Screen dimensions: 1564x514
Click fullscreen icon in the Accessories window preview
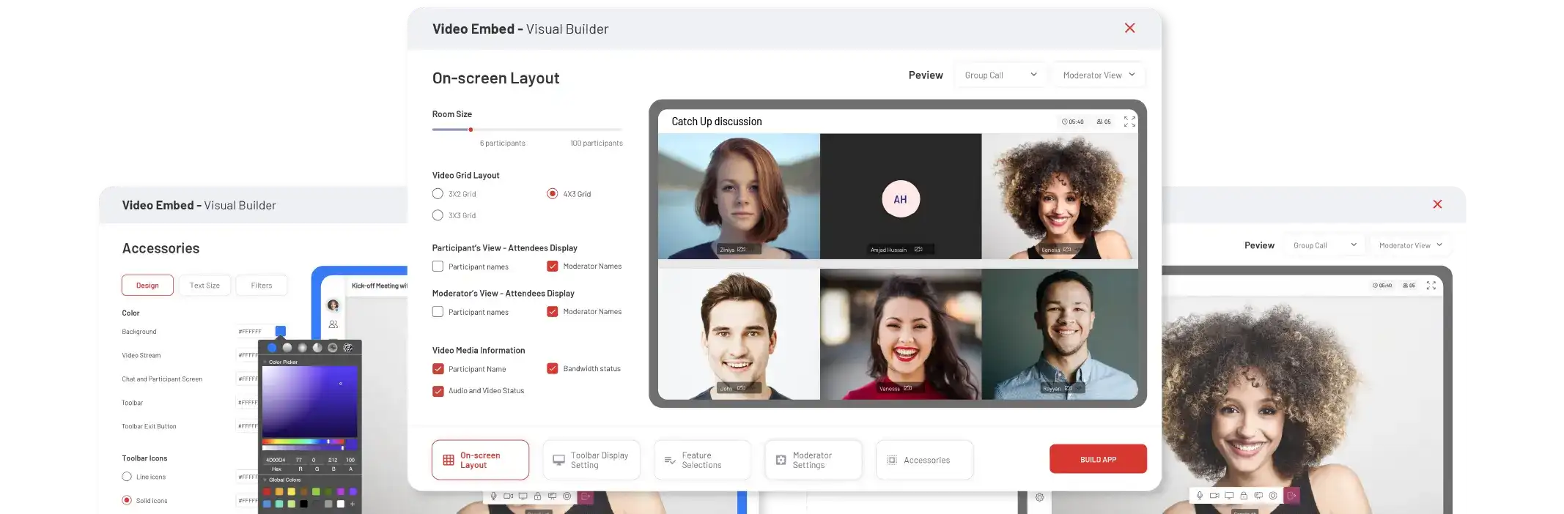coord(1431,286)
